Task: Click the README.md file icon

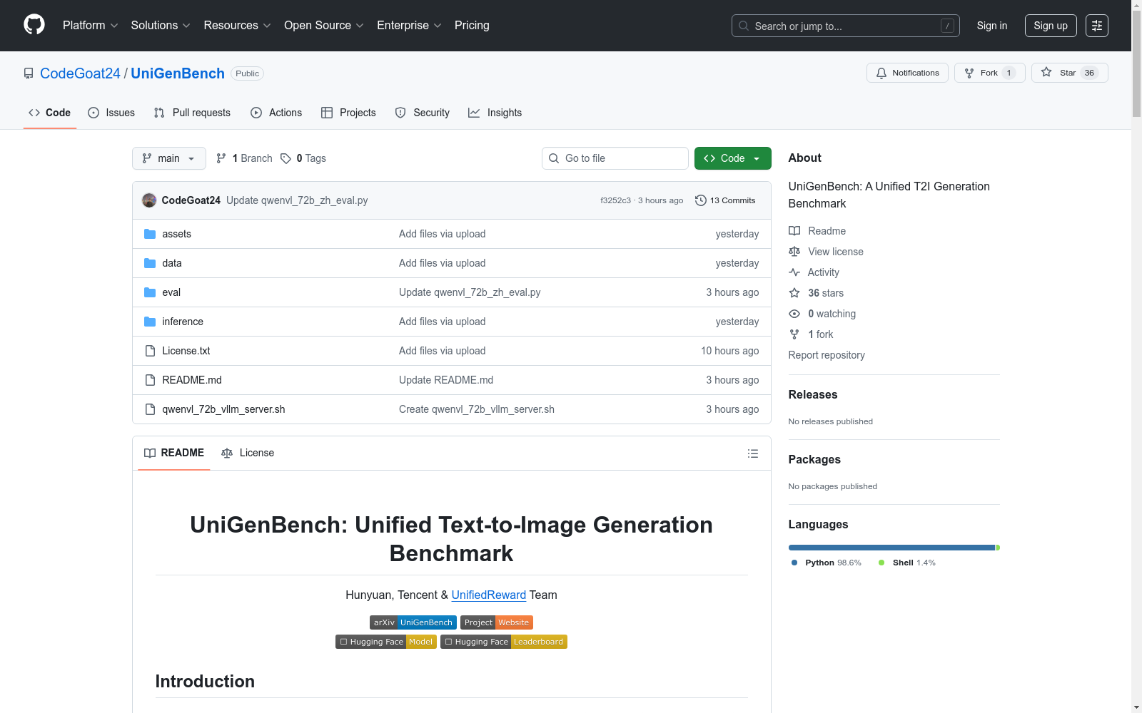Action: [150, 380]
